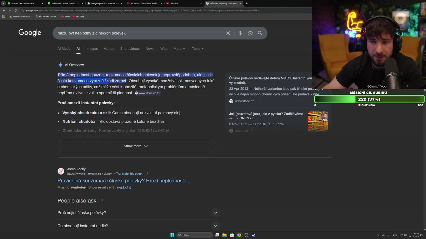Image resolution: width=426 pixels, height=239 pixels.
Task: Close the Stream - Kick Dashboard tab
Action: coord(42,3)
